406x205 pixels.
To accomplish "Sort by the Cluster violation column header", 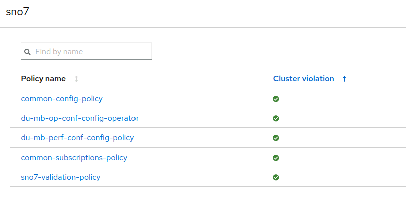I will pos(303,79).
